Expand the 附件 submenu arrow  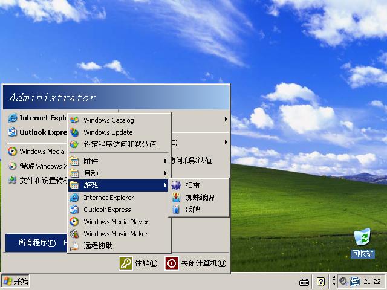[165, 161]
